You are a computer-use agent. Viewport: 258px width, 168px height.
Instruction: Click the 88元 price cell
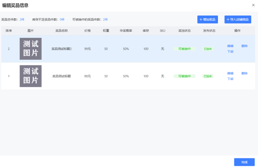(x=87, y=76)
